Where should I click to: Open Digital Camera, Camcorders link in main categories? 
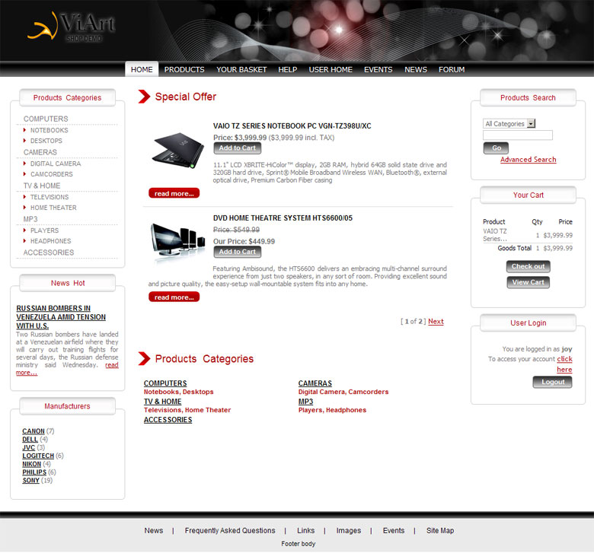343,392
